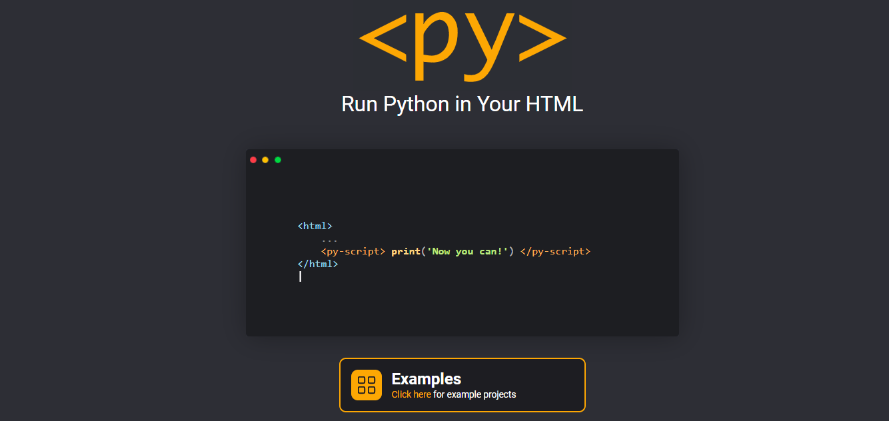Click the <py> logo
The width and height of the screenshot is (889, 421).
[462, 43]
